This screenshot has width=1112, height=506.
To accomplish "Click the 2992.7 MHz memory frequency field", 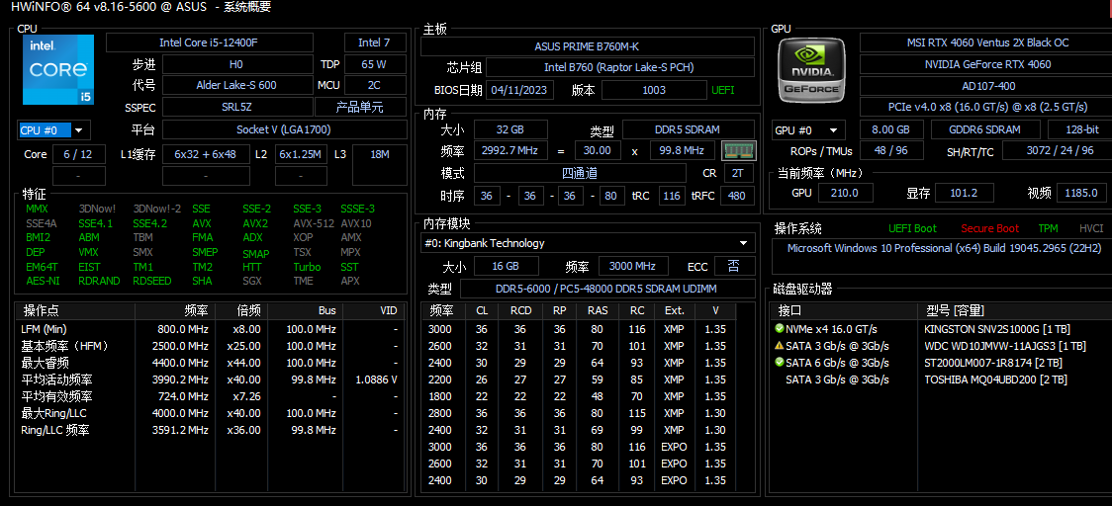I will pyautogui.click(x=510, y=150).
